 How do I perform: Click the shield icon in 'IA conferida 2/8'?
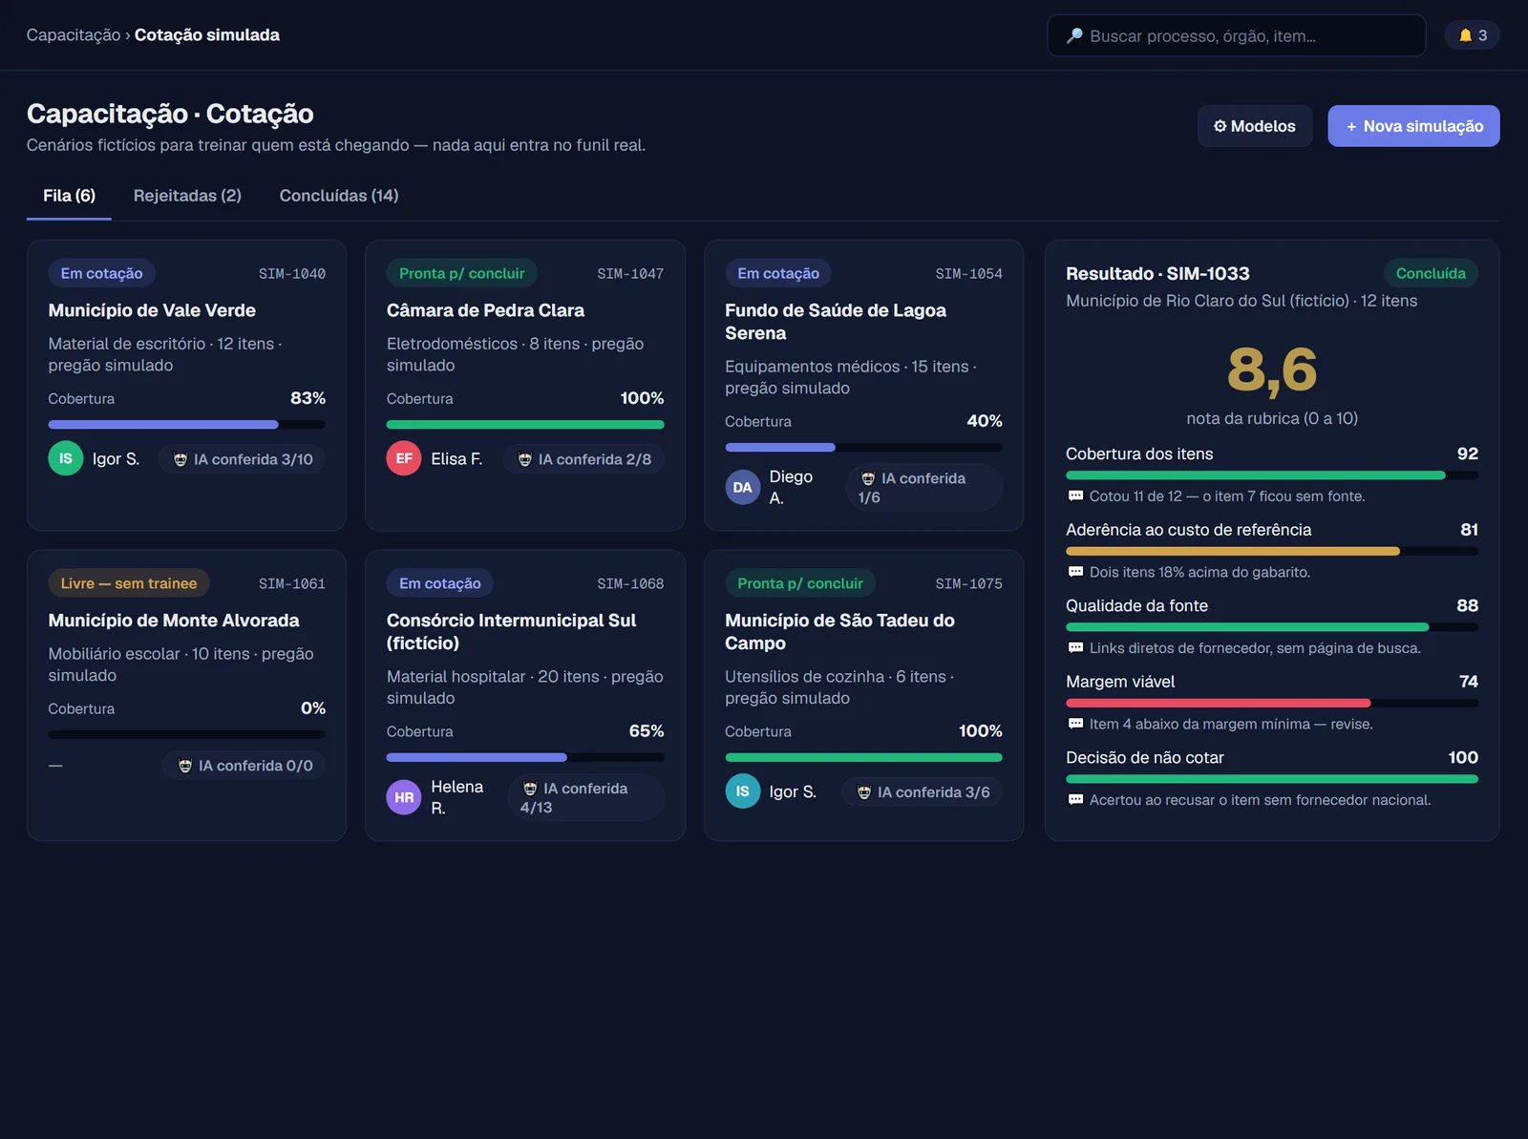click(x=524, y=459)
